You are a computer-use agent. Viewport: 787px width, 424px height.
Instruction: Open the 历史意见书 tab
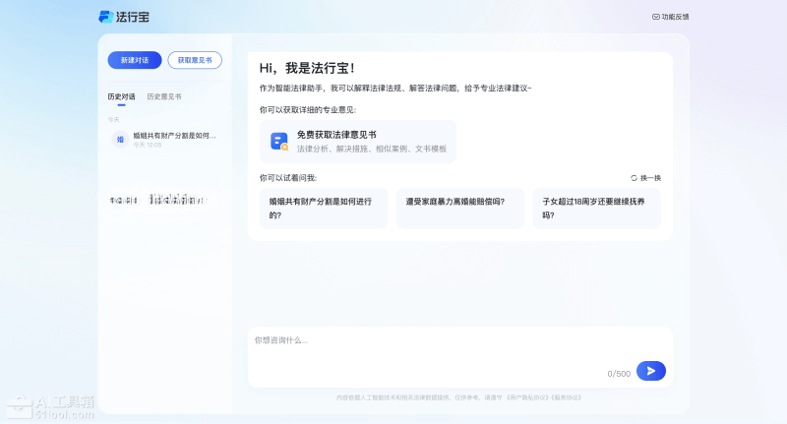click(163, 96)
